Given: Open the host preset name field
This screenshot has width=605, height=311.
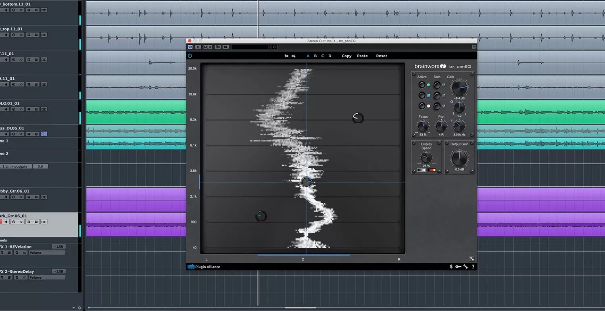Looking at the screenshot, I should coord(250,47).
